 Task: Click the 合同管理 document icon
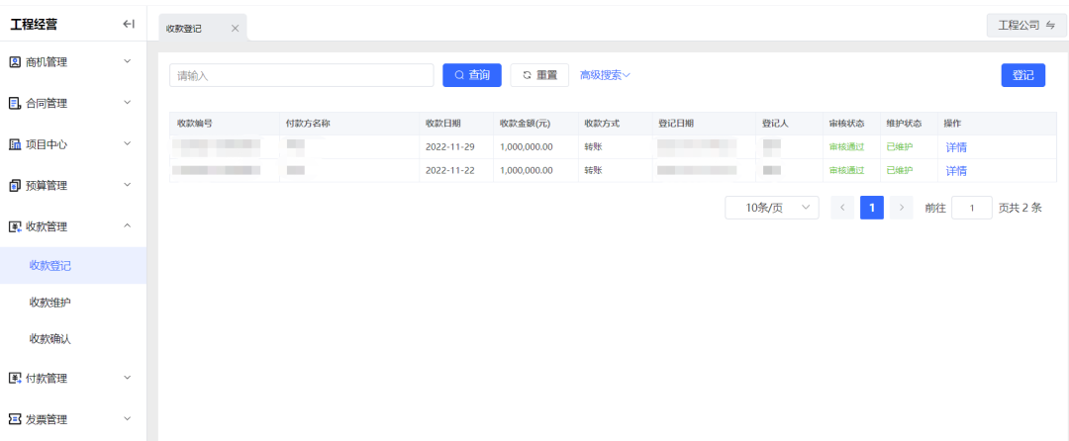(15, 104)
